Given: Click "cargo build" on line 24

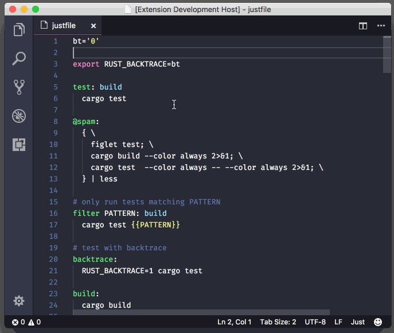Looking at the screenshot, I should click(106, 305).
